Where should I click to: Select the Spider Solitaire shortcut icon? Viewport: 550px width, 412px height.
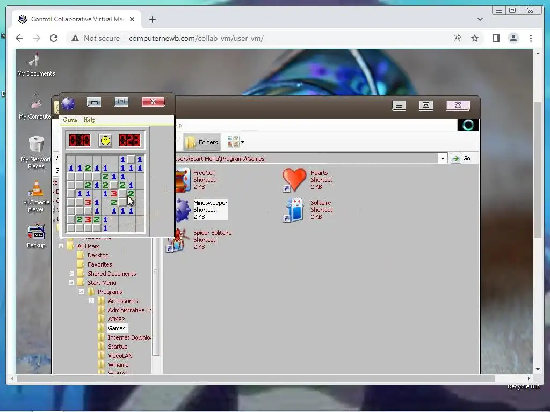point(178,240)
